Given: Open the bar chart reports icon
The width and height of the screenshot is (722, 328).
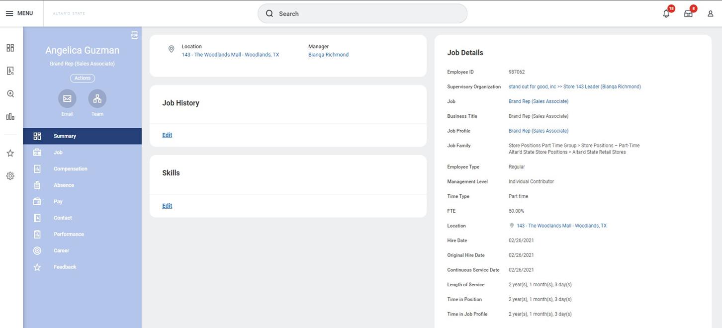Looking at the screenshot, I should coord(10,116).
